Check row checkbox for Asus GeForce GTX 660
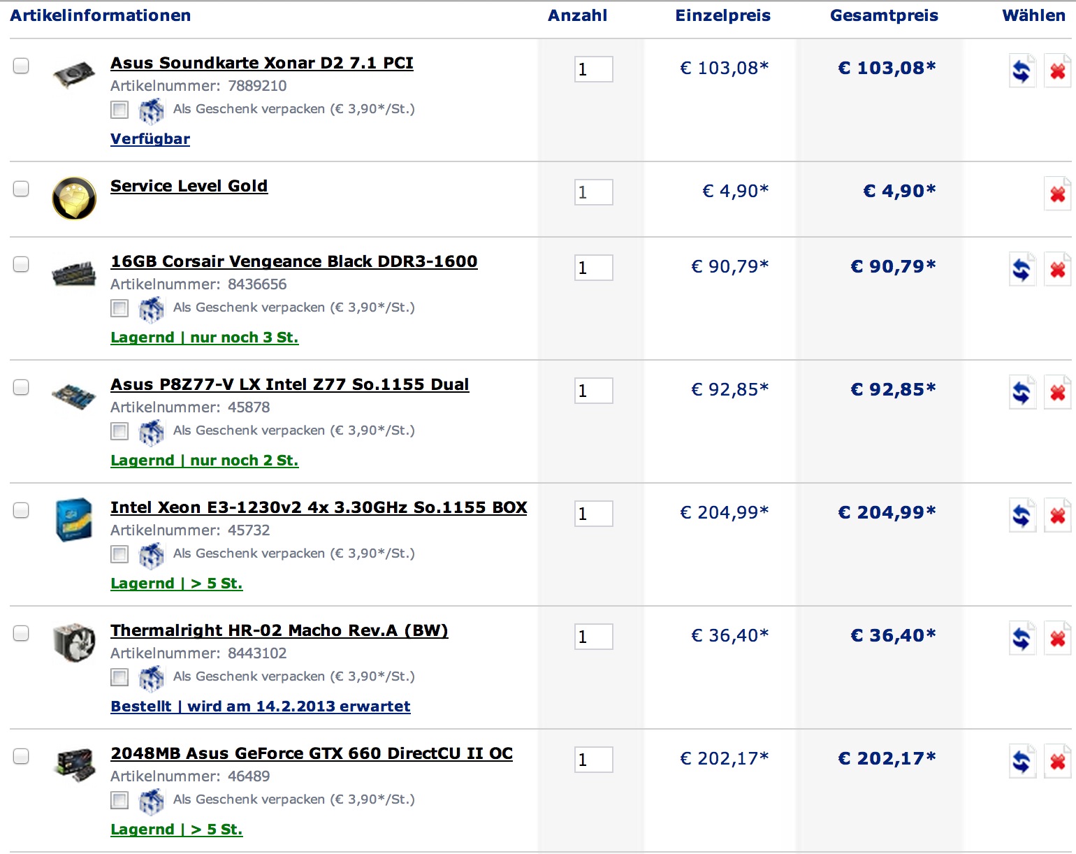 (x=21, y=756)
